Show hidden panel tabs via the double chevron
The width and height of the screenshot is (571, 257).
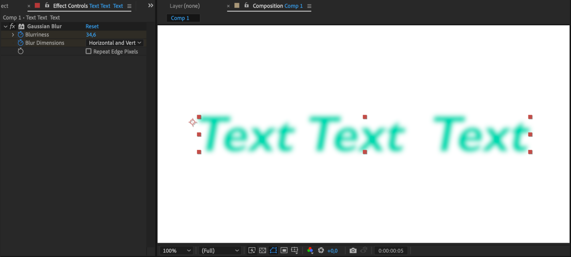151,5
